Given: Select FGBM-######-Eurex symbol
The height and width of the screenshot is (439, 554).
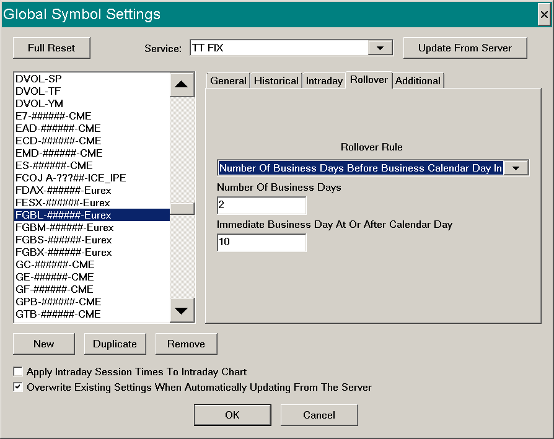Looking at the screenshot, I should 92,227.
